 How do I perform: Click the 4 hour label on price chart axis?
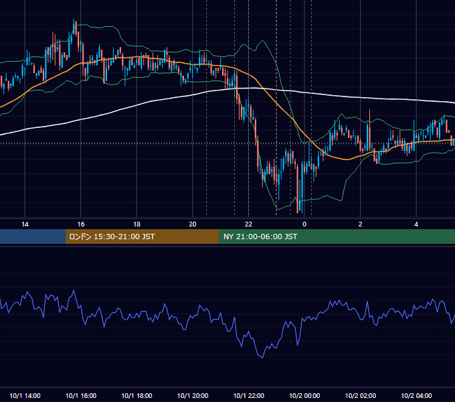tap(416, 224)
